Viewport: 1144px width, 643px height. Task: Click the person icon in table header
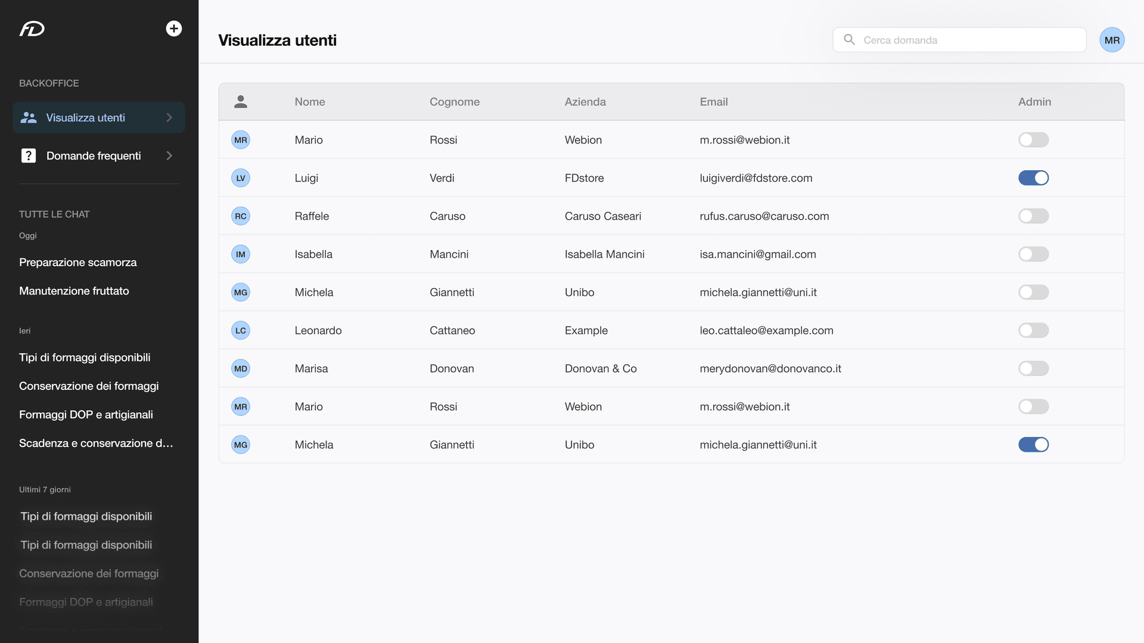point(241,102)
